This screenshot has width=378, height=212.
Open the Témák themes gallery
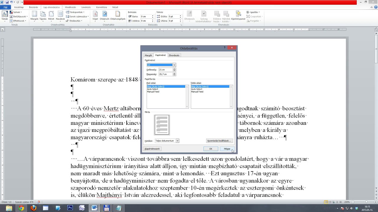5,16
